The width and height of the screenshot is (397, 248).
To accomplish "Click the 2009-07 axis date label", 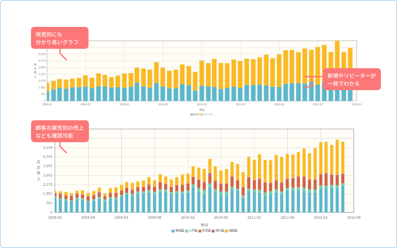I will 86,104.
